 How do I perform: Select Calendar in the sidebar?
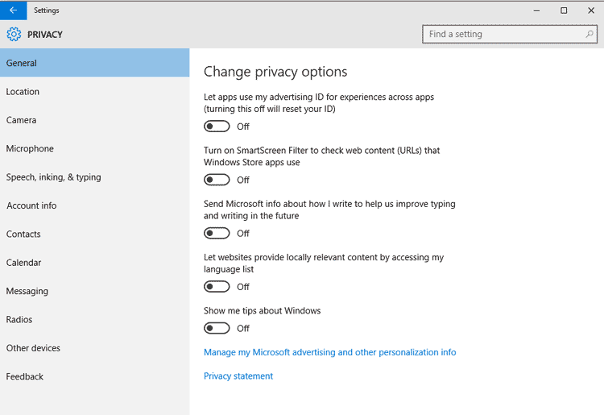[95, 263]
